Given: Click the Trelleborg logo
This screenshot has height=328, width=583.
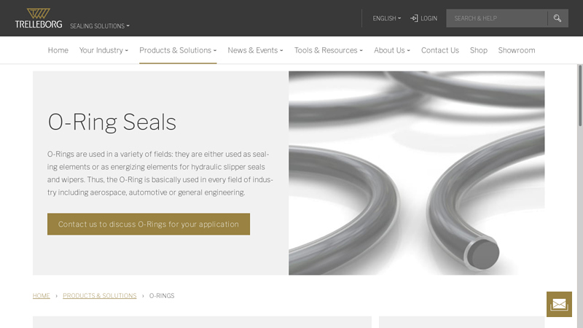Looking at the screenshot, I should point(39,18).
